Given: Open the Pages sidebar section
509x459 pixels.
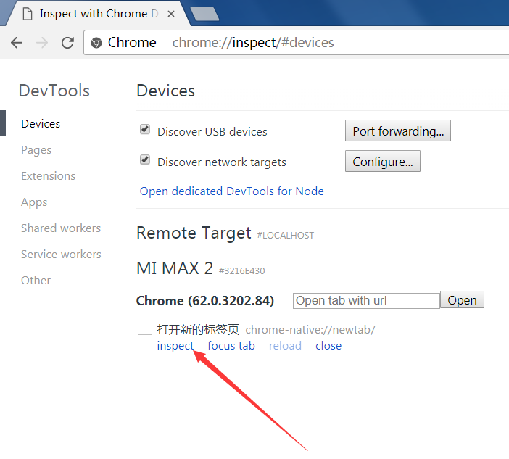Looking at the screenshot, I should [36, 150].
